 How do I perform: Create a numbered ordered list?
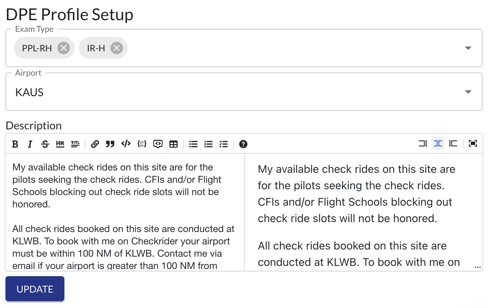coord(208,144)
